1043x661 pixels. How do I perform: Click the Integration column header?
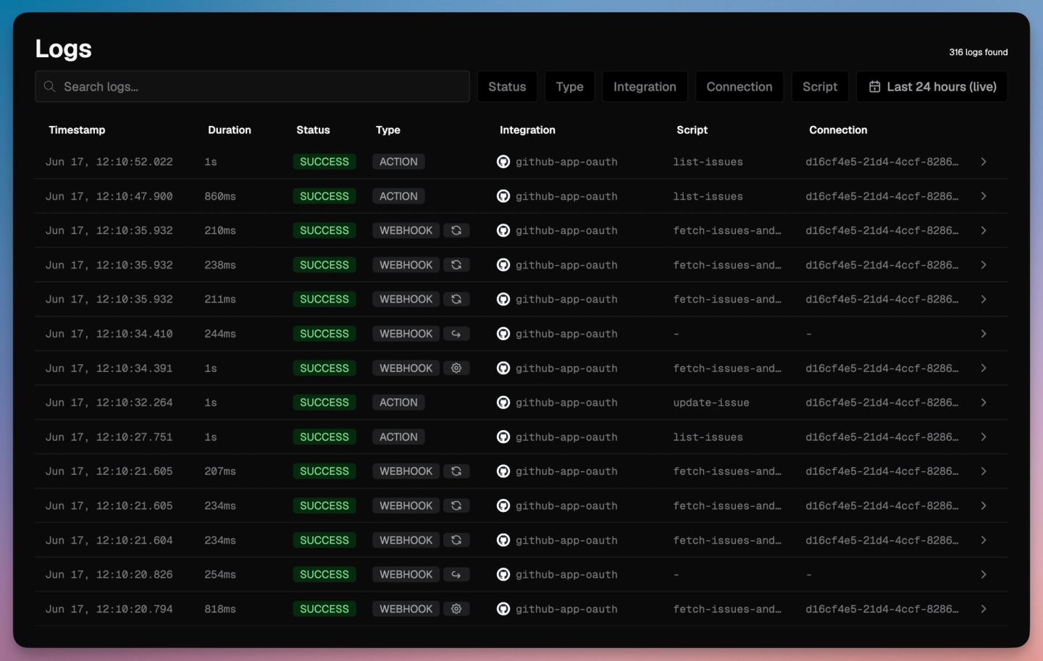[527, 130]
